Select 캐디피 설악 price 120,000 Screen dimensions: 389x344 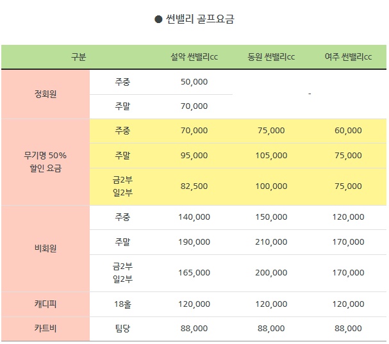tap(194, 304)
